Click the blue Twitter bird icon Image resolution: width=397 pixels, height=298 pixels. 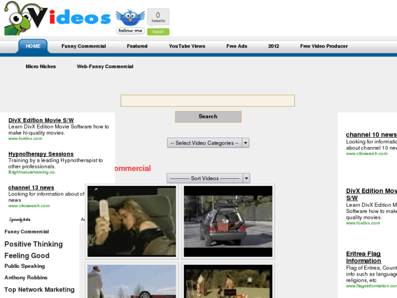131,17
